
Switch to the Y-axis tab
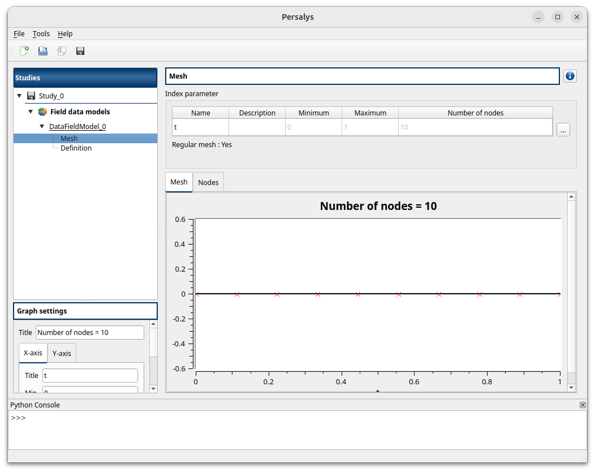[62, 353]
